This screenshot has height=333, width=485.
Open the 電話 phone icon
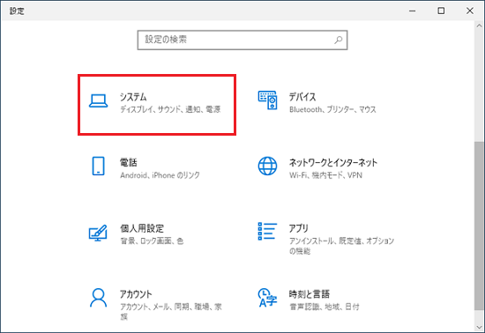(x=99, y=166)
